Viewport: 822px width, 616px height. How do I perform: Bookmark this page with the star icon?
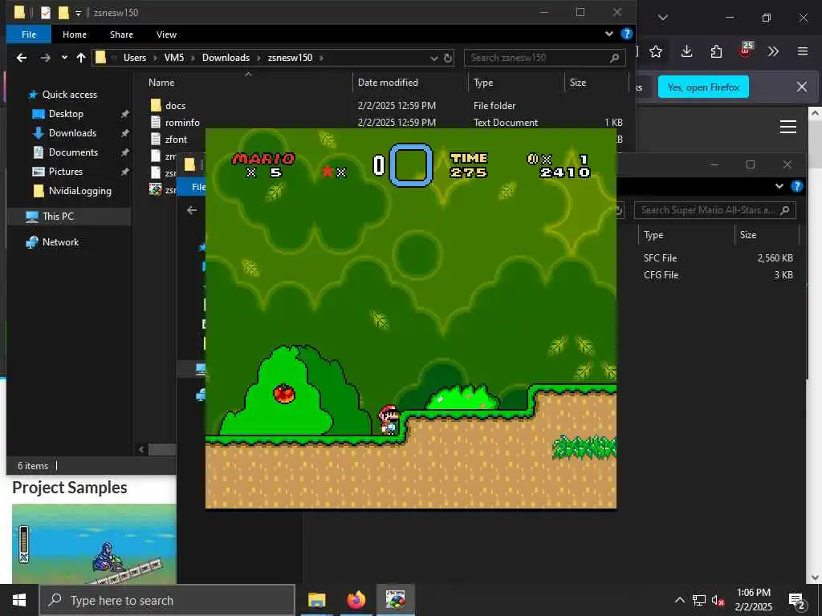655,51
